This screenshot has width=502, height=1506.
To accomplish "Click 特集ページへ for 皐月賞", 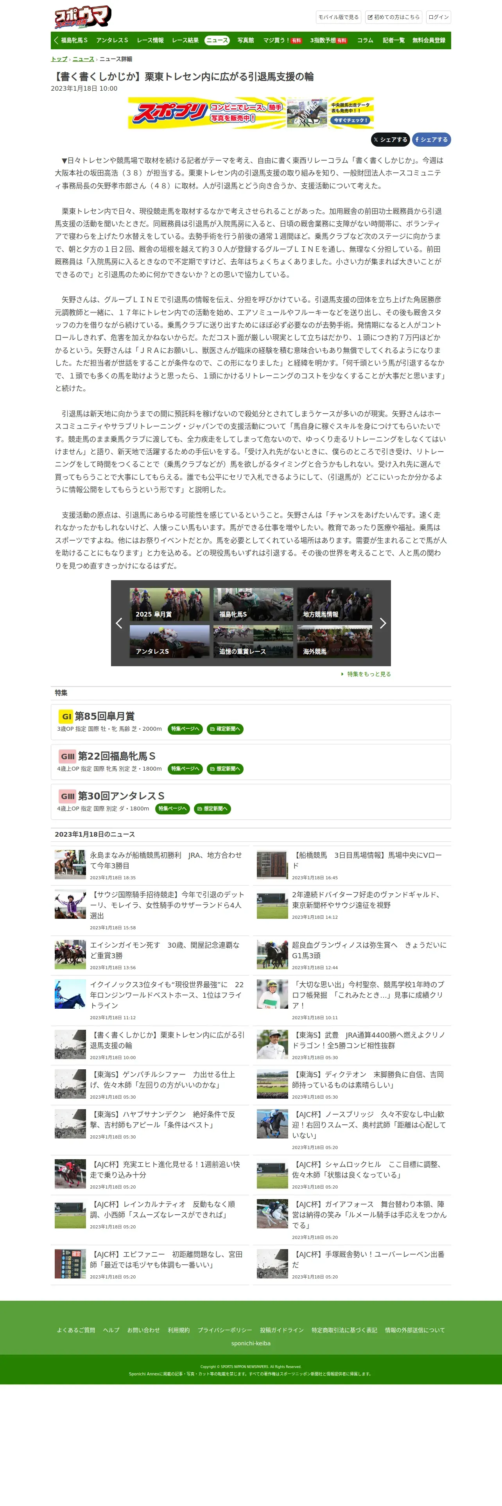I will tap(185, 729).
